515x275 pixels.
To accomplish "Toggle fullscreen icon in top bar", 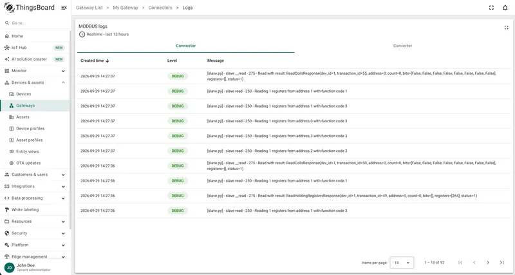I will 491,8.
